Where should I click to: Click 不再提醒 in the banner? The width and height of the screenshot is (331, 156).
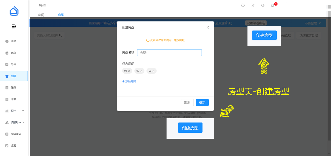[x=311, y=23]
